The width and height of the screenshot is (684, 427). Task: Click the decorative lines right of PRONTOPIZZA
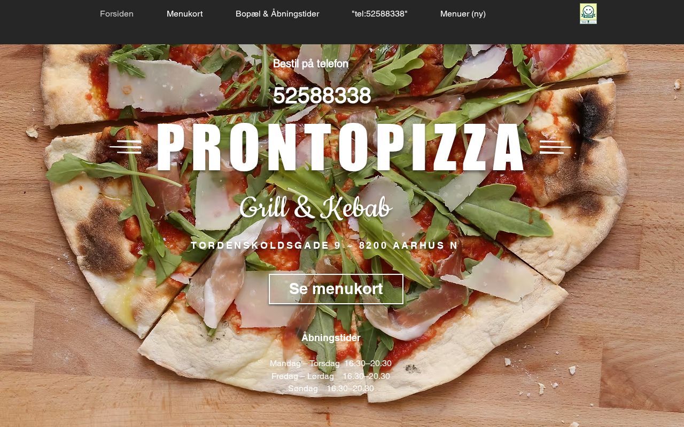(x=555, y=147)
